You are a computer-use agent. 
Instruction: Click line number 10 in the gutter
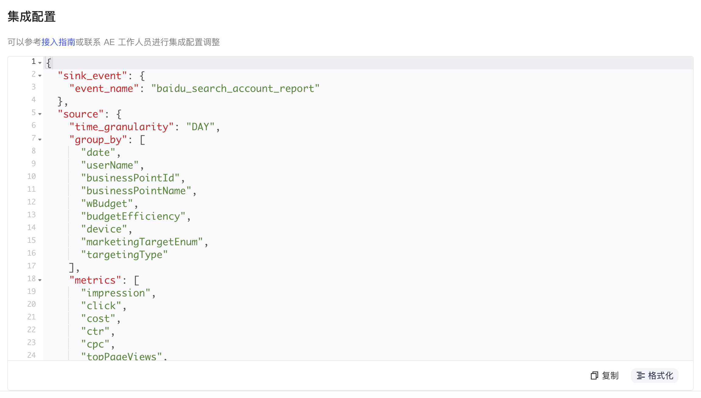(x=32, y=176)
